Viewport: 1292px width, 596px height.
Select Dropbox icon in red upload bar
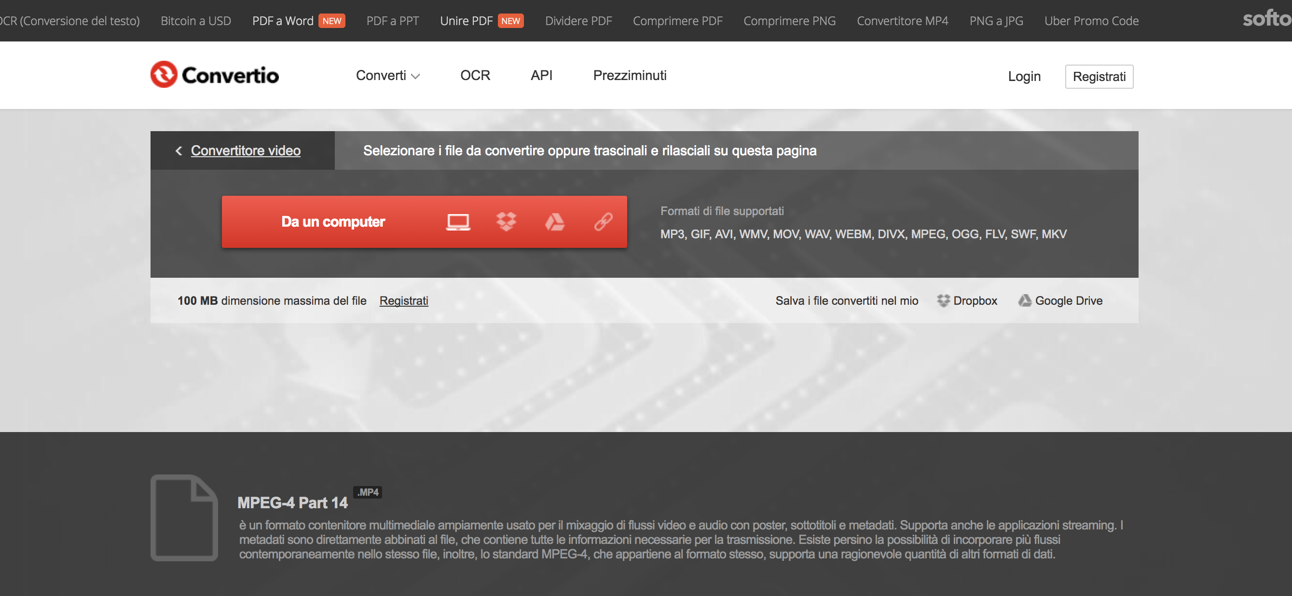point(506,221)
